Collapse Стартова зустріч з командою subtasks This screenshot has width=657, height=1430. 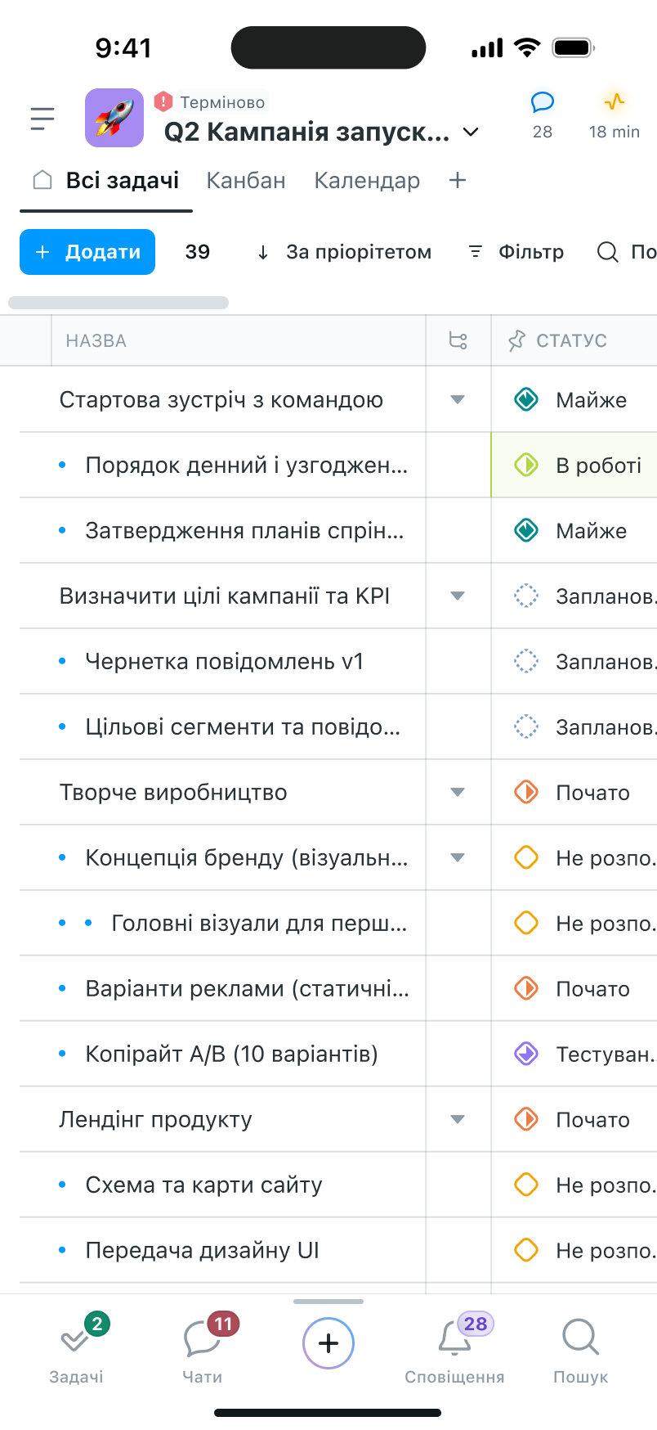click(458, 400)
